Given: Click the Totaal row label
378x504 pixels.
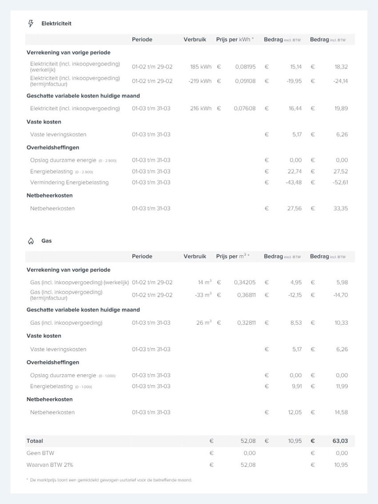Looking at the screenshot, I should (35, 441).
